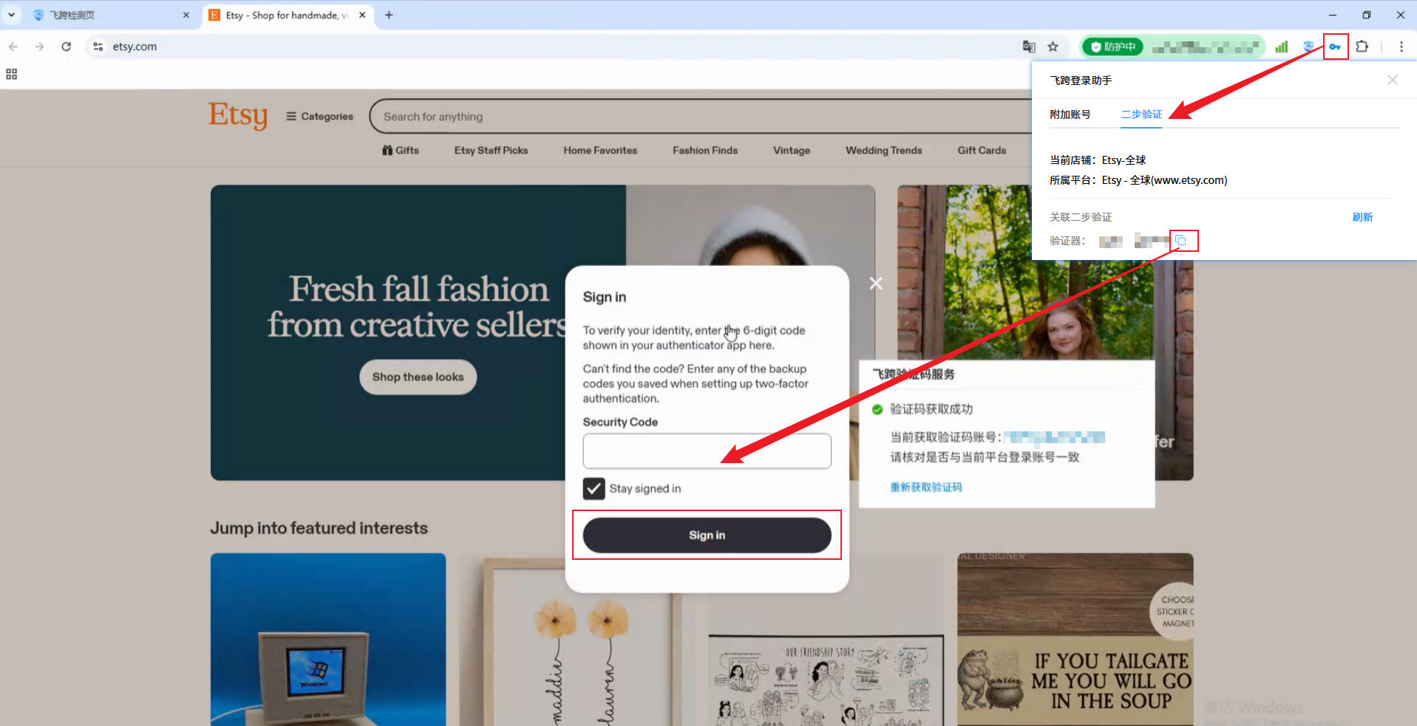The image size is (1417, 726).
Task: Open the tab search dropdown arrow
Action: pos(12,15)
